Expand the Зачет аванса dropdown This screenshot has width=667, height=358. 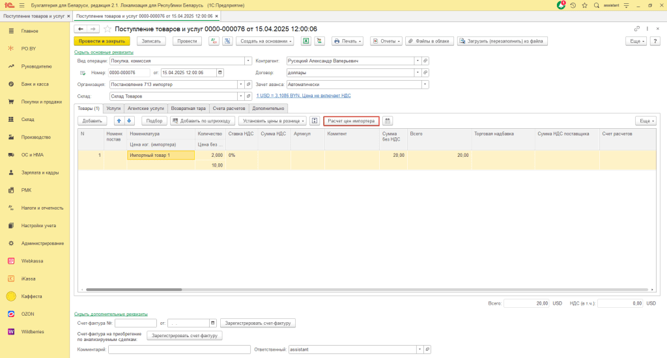point(425,84)
